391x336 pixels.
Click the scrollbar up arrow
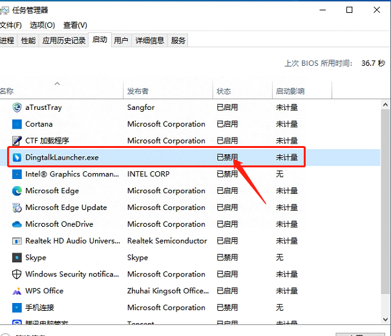point(386,105)
